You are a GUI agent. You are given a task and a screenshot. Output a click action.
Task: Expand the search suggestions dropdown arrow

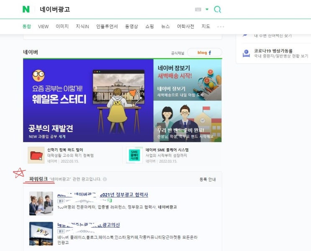coord(207,9)
